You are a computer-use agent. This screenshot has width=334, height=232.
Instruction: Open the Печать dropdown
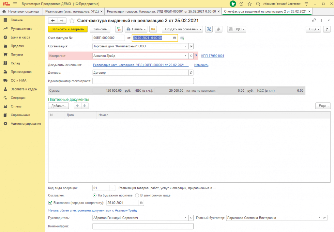click(136, 29)
